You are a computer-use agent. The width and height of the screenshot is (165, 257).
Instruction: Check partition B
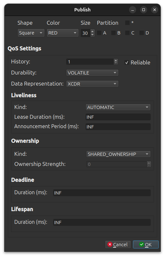pos(113,33)
